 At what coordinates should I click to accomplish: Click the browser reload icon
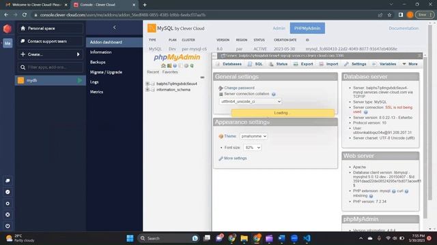click(x=25, y=15)
